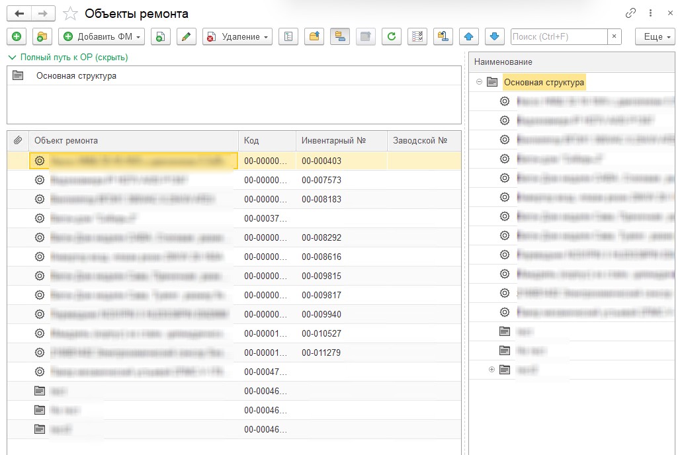Select Основная структура in the tree
This screenshot has width=684, height=455.
pyautogui.click(x=544, y=82)
